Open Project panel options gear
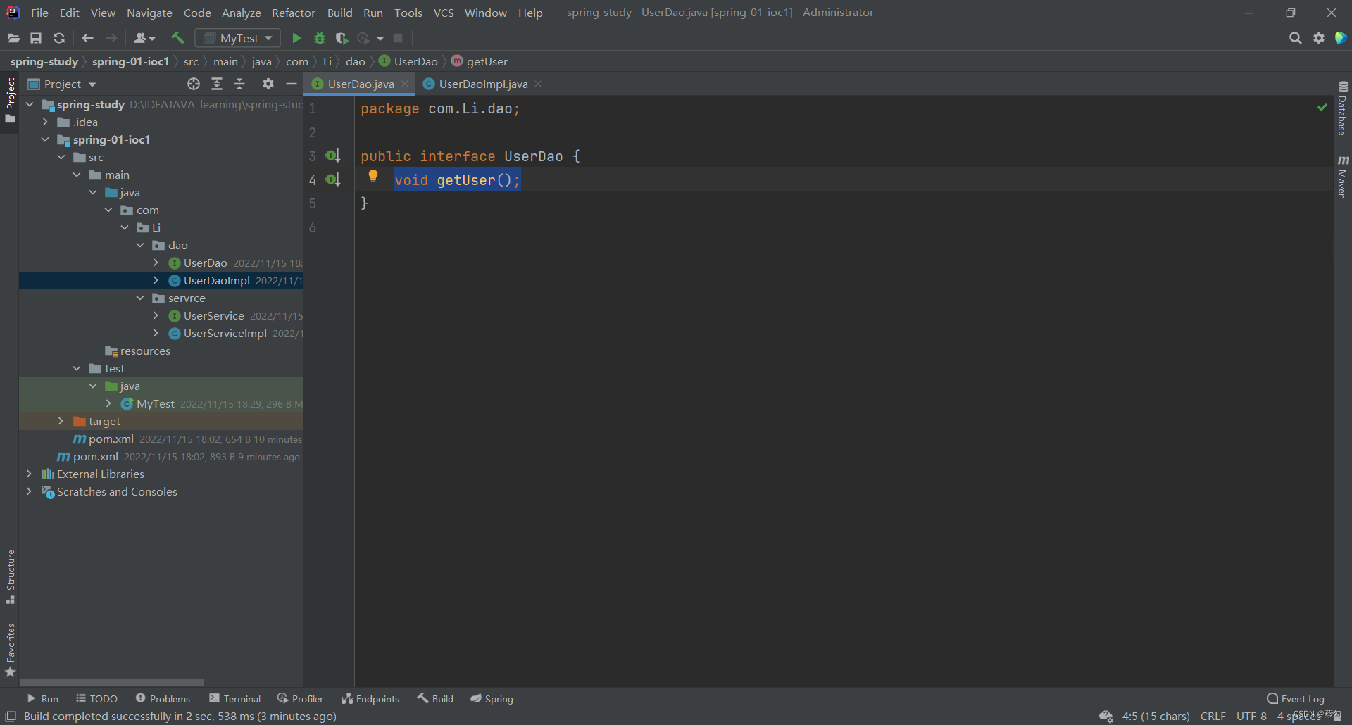This screenshot has width=1352, height=725. coord(268,84)
